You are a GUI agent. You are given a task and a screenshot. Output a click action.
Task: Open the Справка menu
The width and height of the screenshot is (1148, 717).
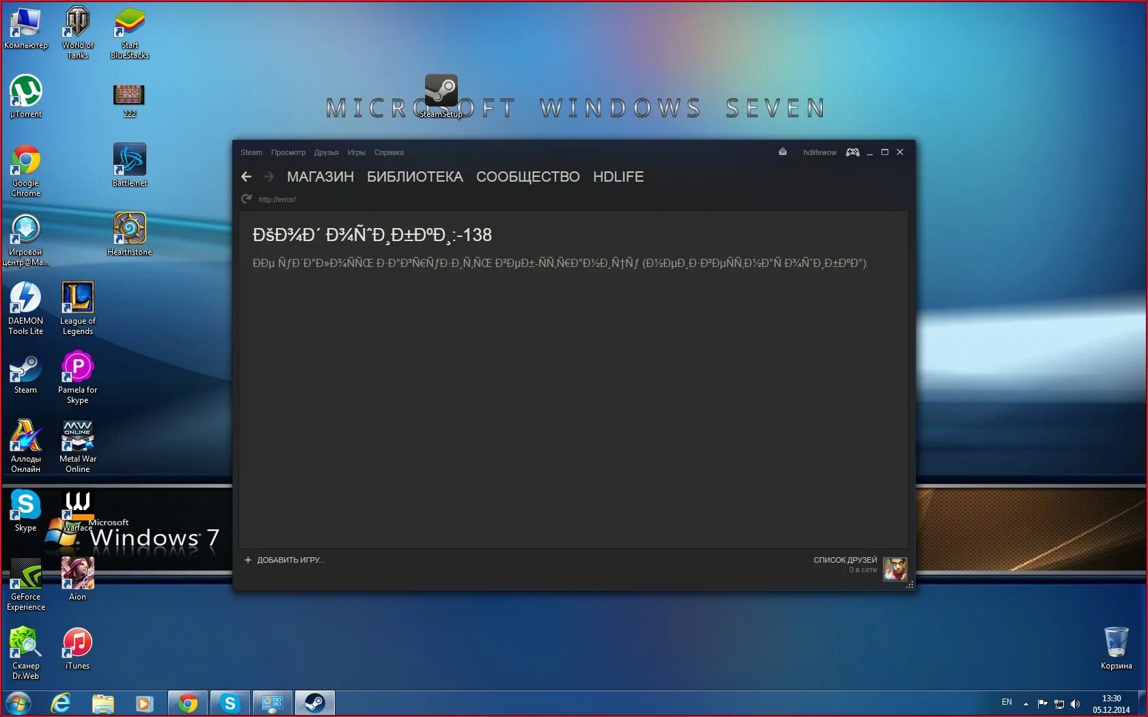389,152
